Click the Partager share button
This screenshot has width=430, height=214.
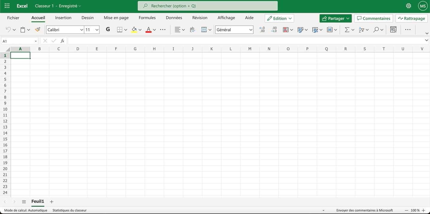point(333,18)
